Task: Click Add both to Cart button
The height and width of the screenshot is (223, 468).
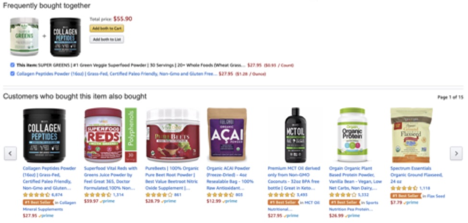Action: [107, 29]
